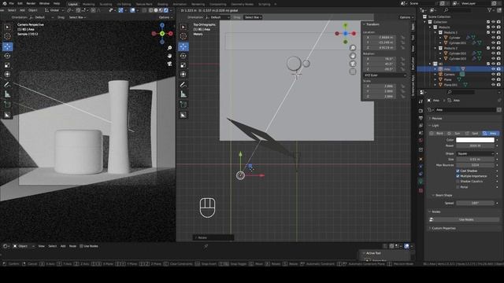Select the Rotate tool in Top Orthographic viewport
The image size is (504, 283).
tap(183, 56)
